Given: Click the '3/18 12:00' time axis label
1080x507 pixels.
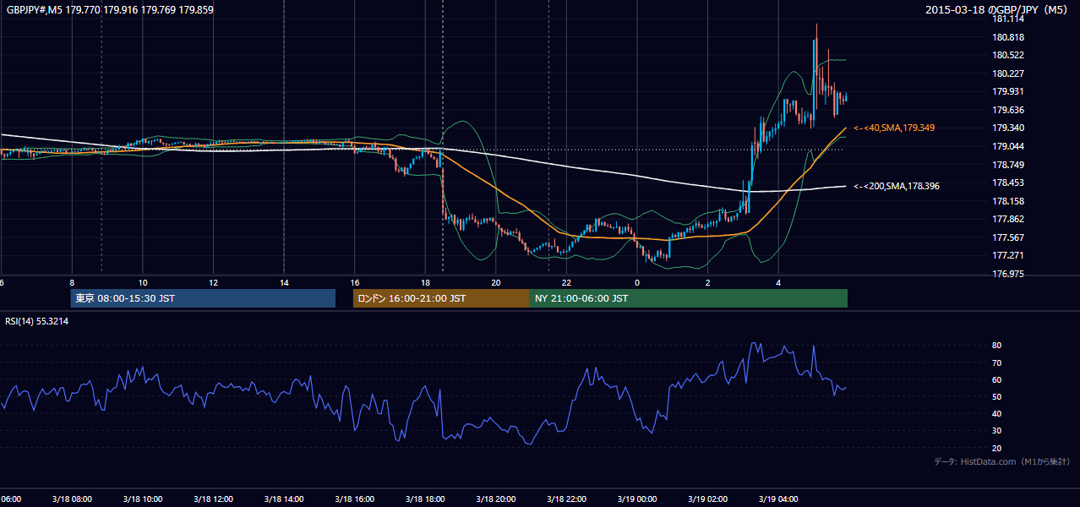Looking at the screenshot, I should [x=212, y=499].
